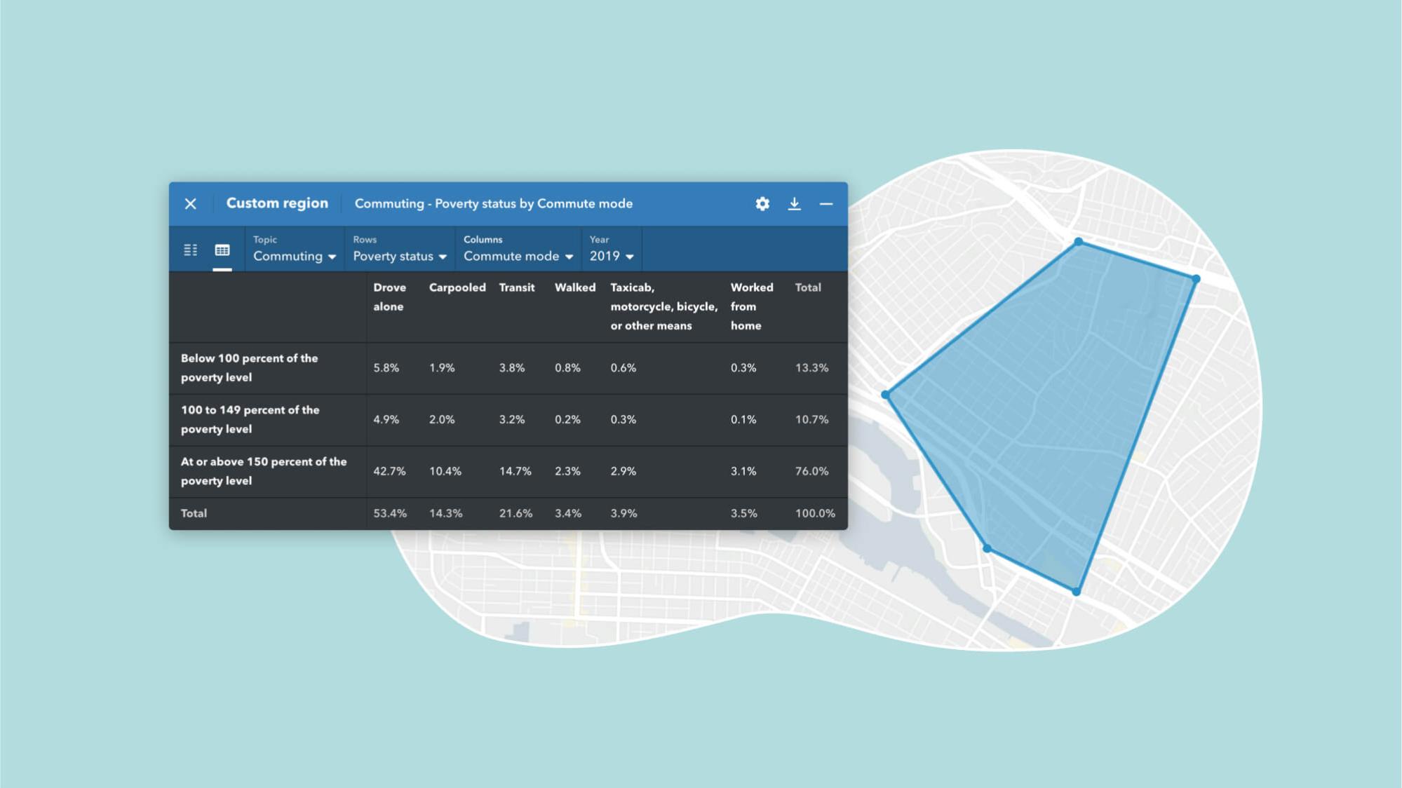The width and height of the screenshot is (1402, 788).
Task: Click the Drove alone column header
Action: [x=389, y=297]
